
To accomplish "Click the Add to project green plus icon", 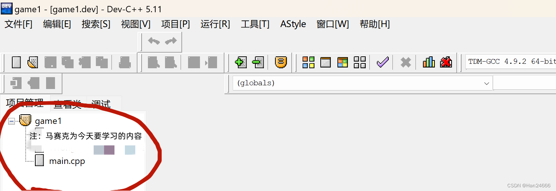I will pyautogui.click(x=240, y=62).
